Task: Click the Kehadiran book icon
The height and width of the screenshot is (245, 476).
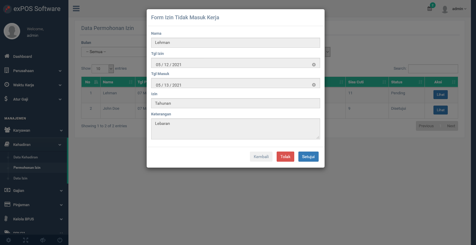Action: coord(7,144)
